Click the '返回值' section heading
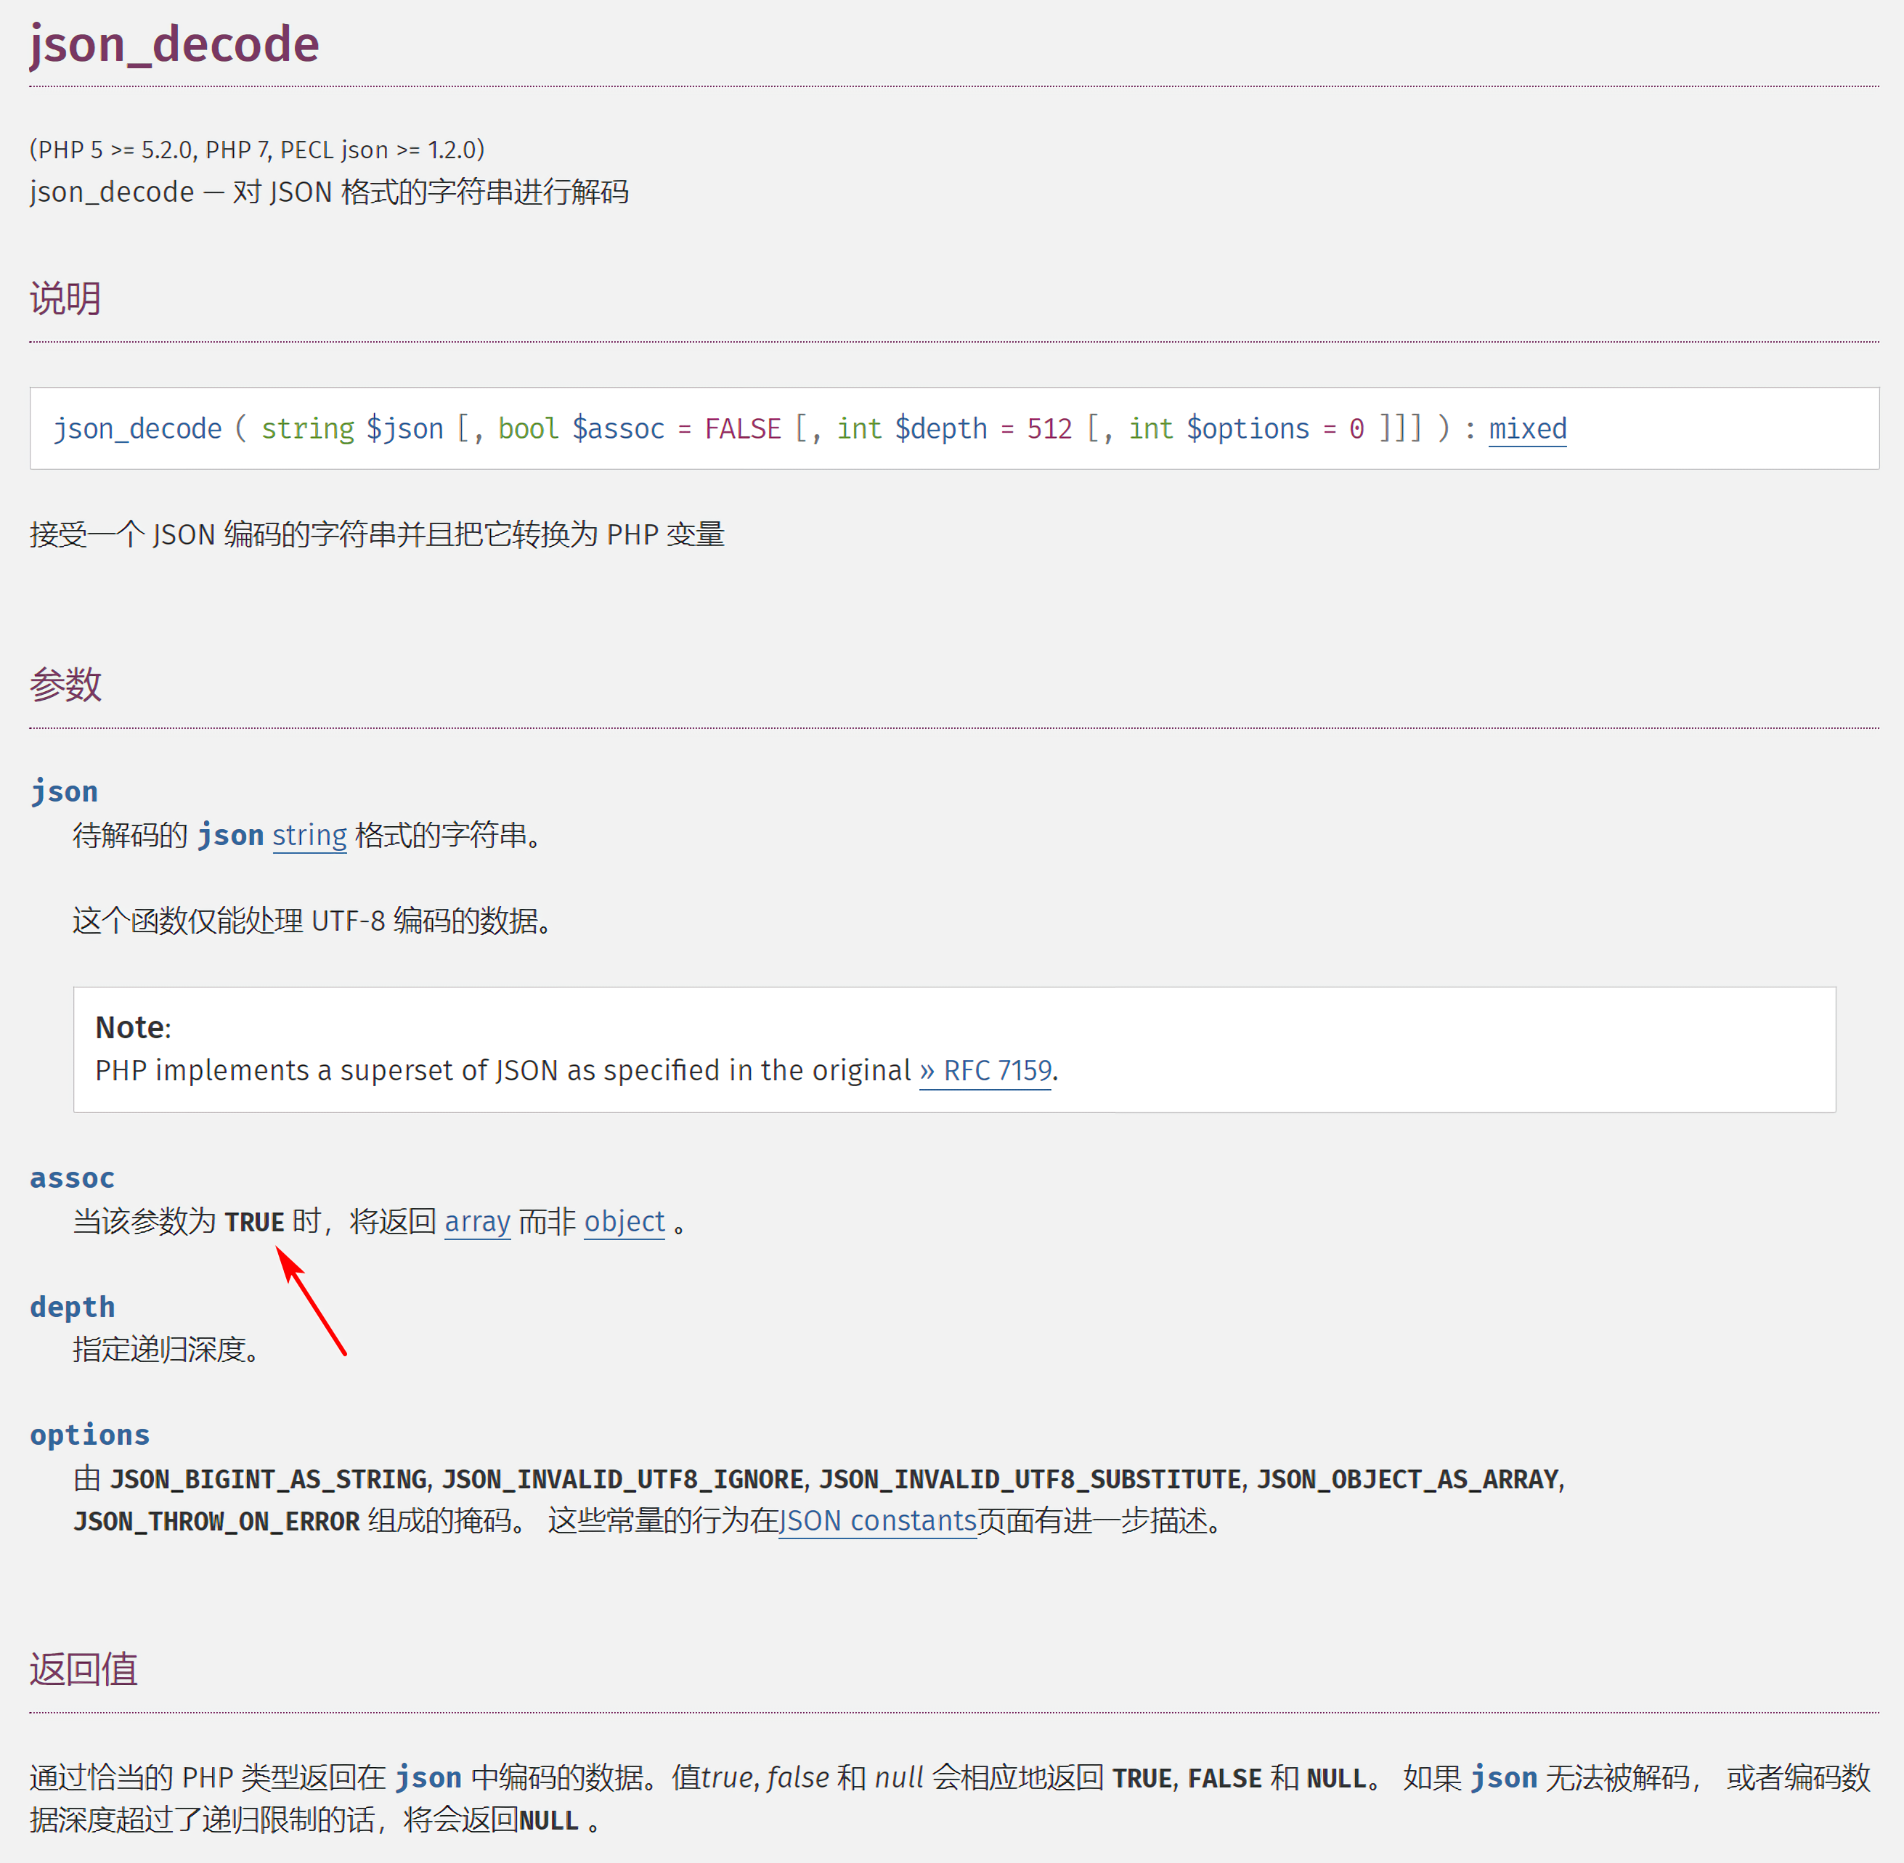 coord(84,1669)
